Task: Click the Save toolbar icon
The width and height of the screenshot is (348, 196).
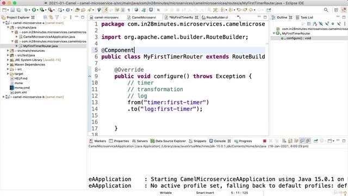Action: [13, 10]
